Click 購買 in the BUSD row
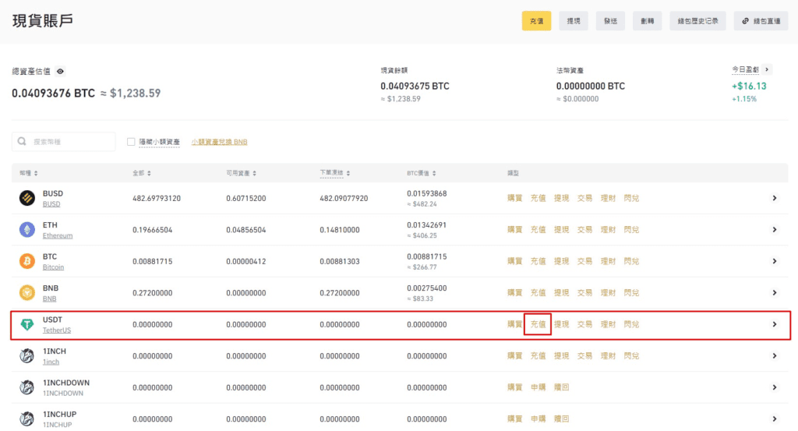This screenshot has height=431, width=798. click(514, 198)
